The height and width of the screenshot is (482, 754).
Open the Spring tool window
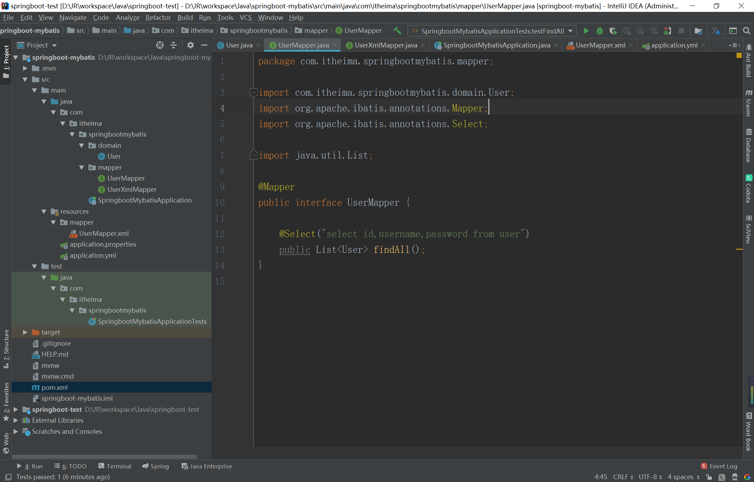[x=156, y=466]
